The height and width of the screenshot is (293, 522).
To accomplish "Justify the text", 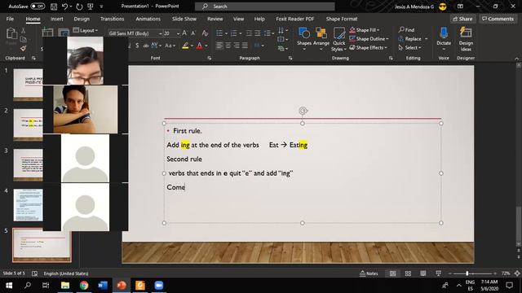I will coord(245,46).
